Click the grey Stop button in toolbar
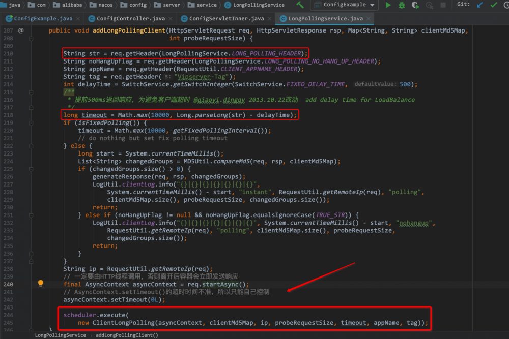Screen dimensions: 509x339 pyautogui.click(x=442, y=5)
